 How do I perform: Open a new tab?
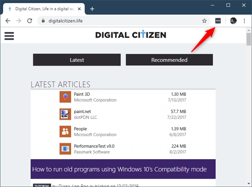[x=92, y=9]
